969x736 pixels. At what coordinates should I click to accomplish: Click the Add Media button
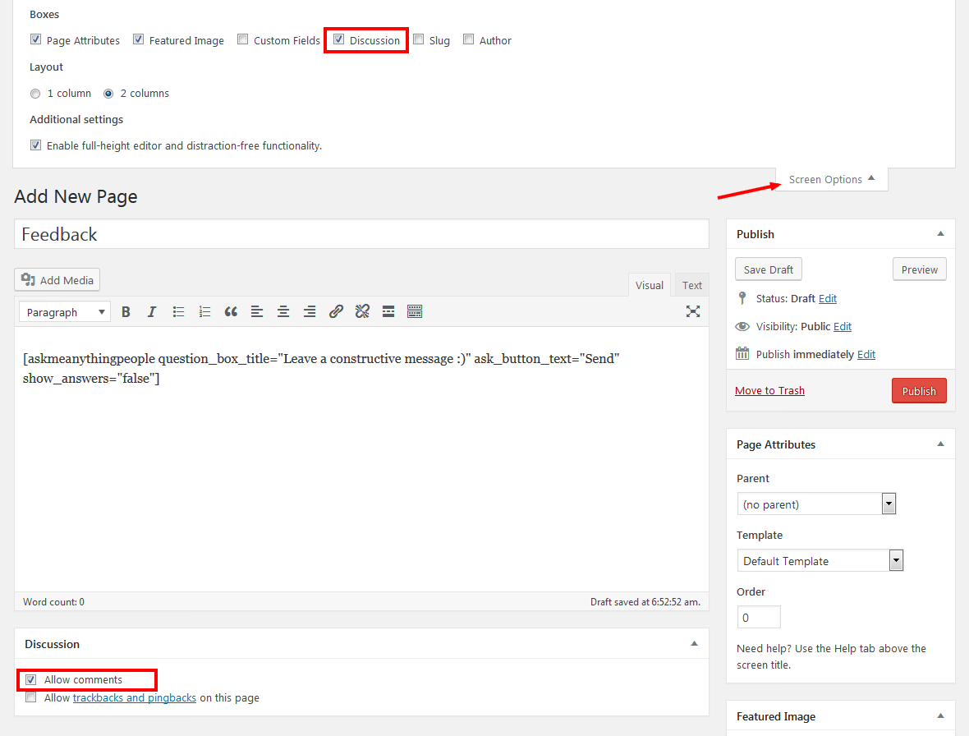point(57,280)
